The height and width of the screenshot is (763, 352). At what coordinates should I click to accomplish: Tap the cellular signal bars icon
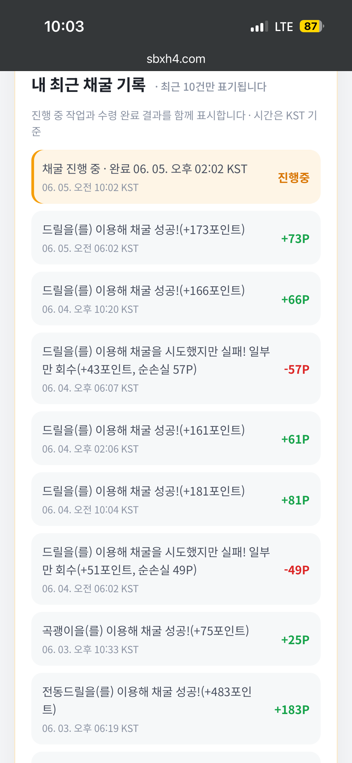click(x=259, y=27)
